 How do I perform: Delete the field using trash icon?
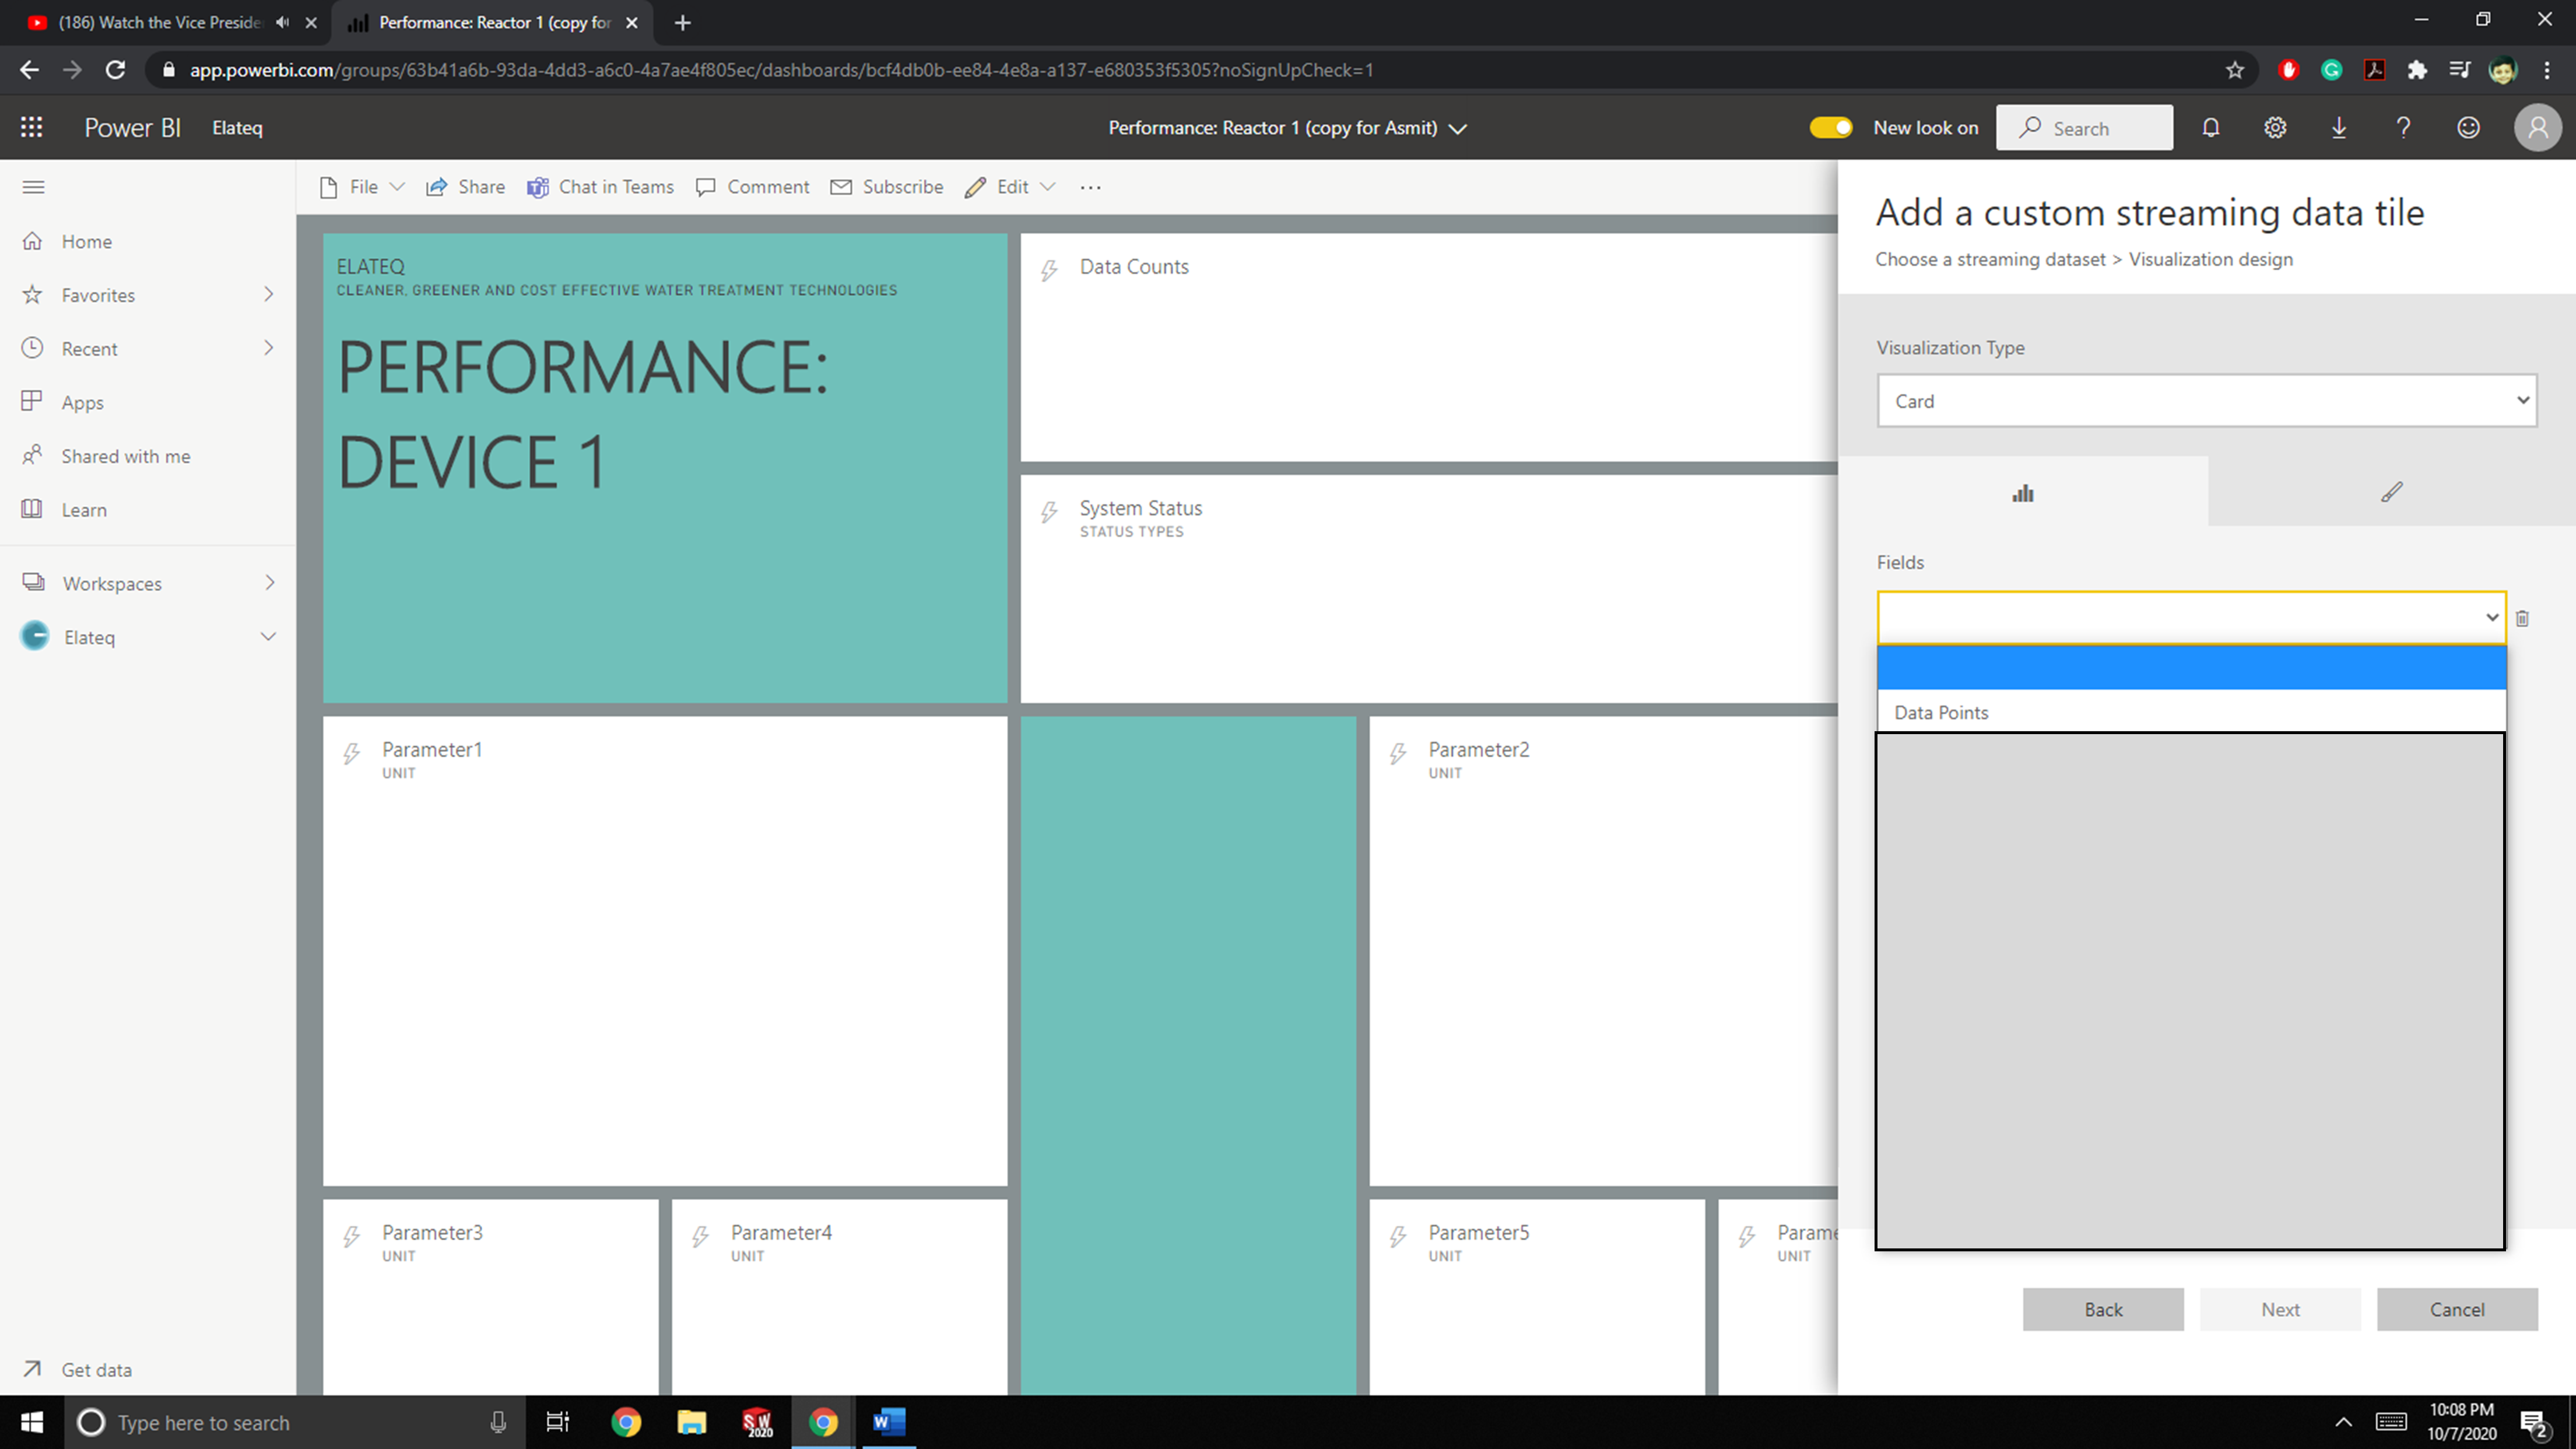[x=2522, y=618]
